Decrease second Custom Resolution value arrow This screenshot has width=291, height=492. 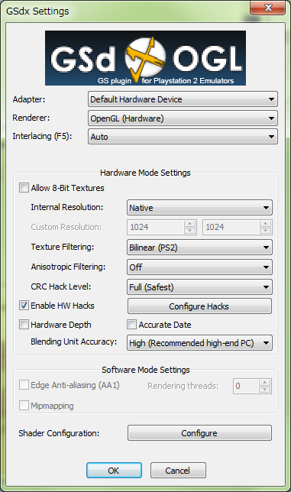[265, 231]
